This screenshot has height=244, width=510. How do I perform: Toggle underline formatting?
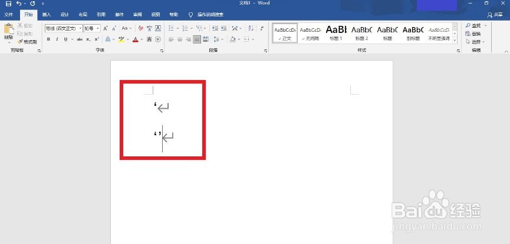click(x=65, y=39)
